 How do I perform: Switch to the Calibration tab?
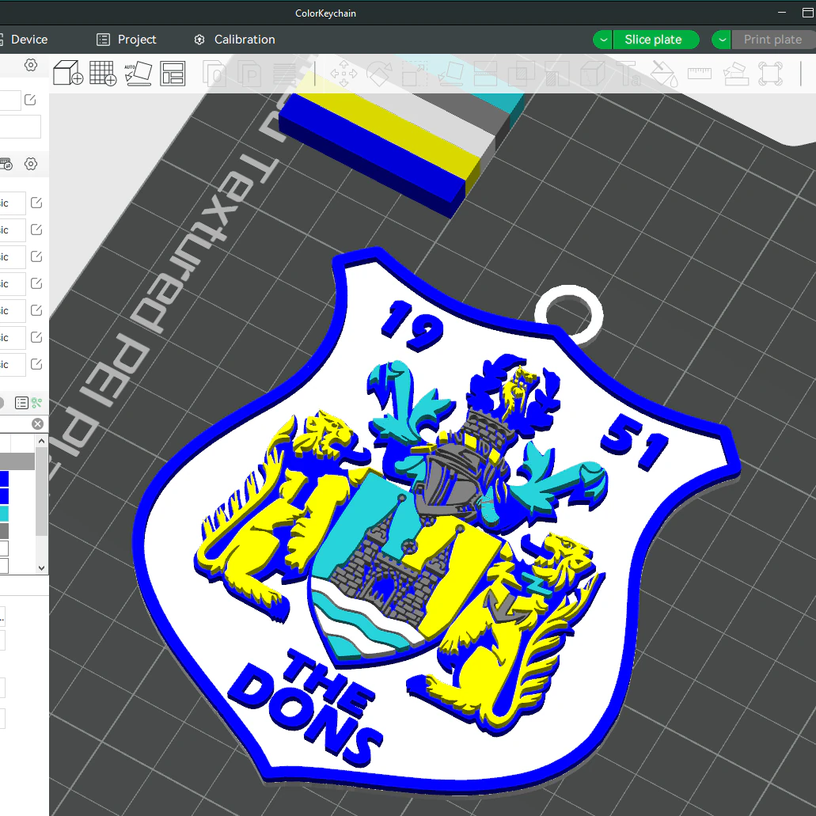click(x=234, y=40)
